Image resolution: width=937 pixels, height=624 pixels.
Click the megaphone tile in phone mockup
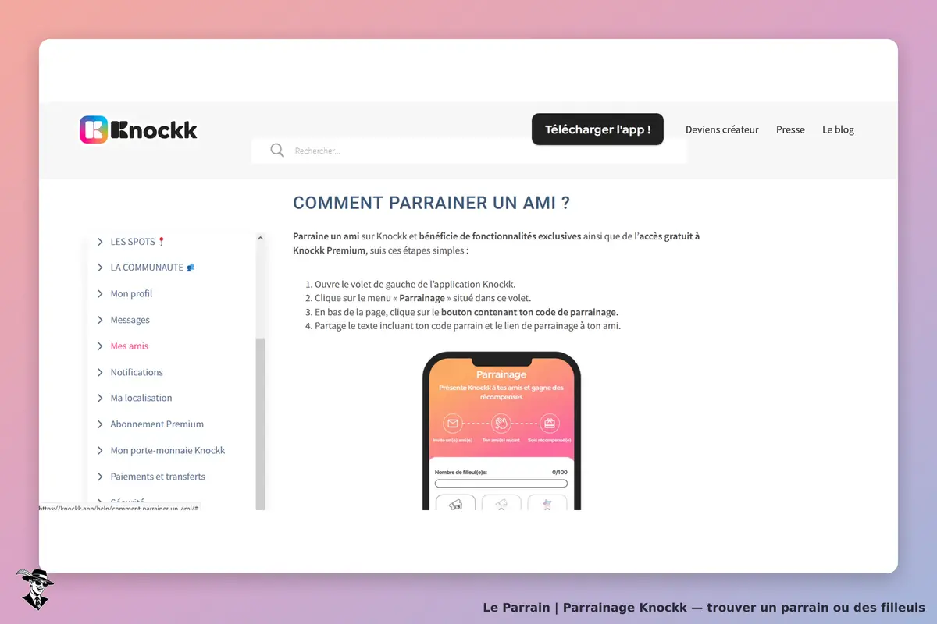pos(454,503)
